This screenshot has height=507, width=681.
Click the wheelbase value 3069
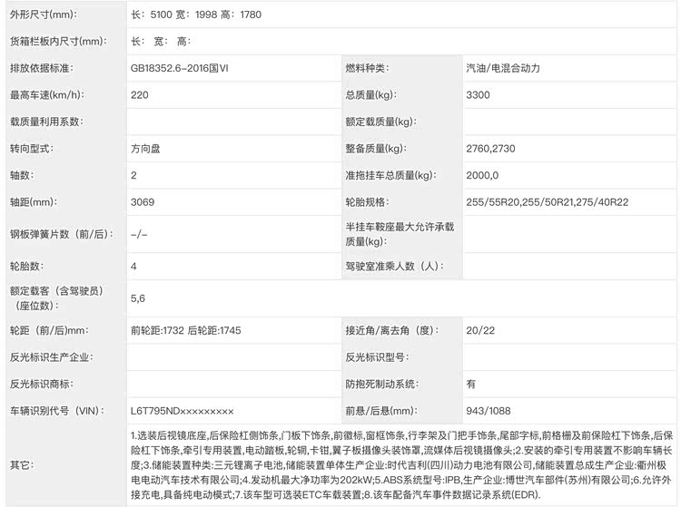(142, 201)
